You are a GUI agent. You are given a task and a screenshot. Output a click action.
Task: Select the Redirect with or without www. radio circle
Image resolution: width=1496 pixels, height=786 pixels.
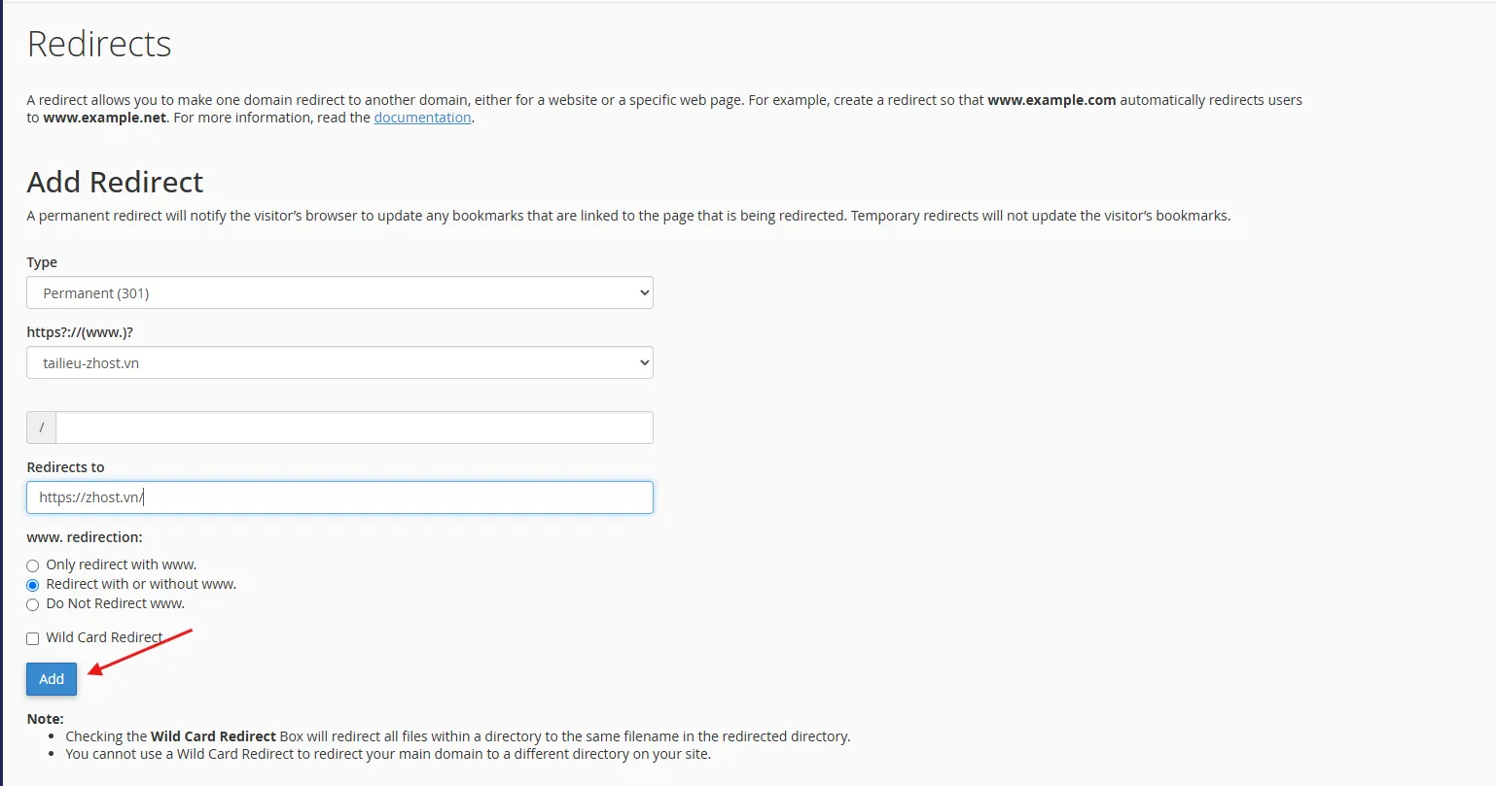[x=33, y=585]
